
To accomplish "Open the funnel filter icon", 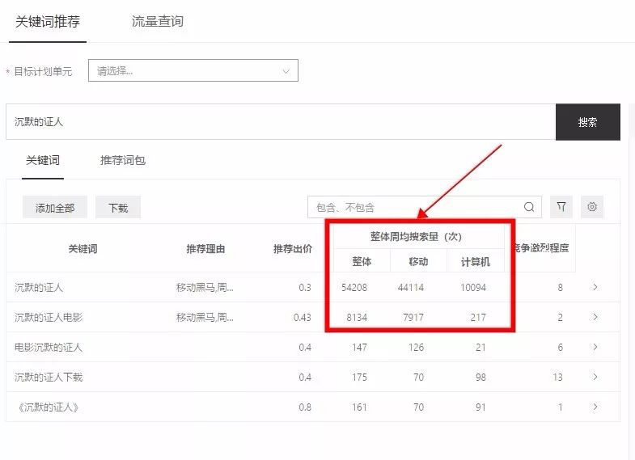I will (x=561, y=207).
